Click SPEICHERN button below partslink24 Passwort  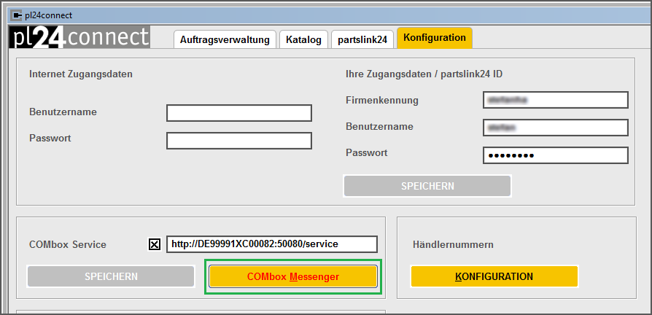(427, 186)
